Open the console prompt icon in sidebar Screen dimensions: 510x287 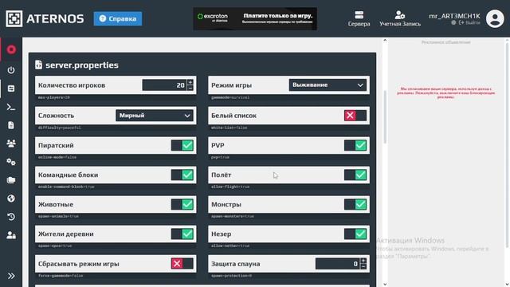(x=11, y=107)
